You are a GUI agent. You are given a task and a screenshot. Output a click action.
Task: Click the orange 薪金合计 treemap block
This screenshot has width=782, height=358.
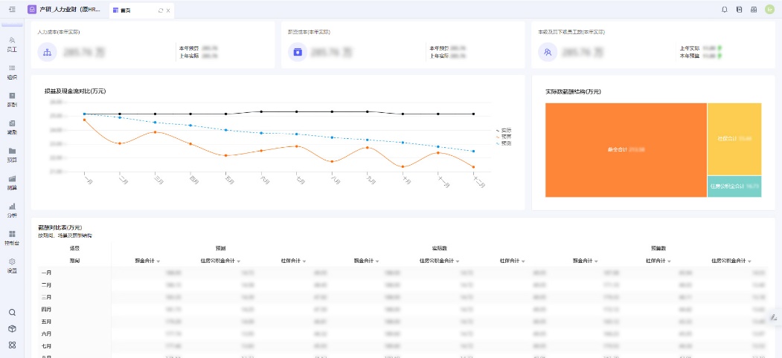pyautogui.click(x=626, y=149)
